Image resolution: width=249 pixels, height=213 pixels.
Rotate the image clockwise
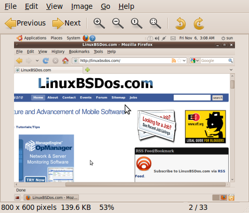(x=199, y=23)
